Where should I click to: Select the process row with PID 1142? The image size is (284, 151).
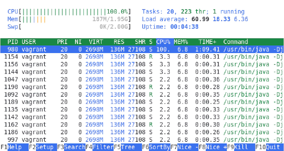[x=142, y=117]
